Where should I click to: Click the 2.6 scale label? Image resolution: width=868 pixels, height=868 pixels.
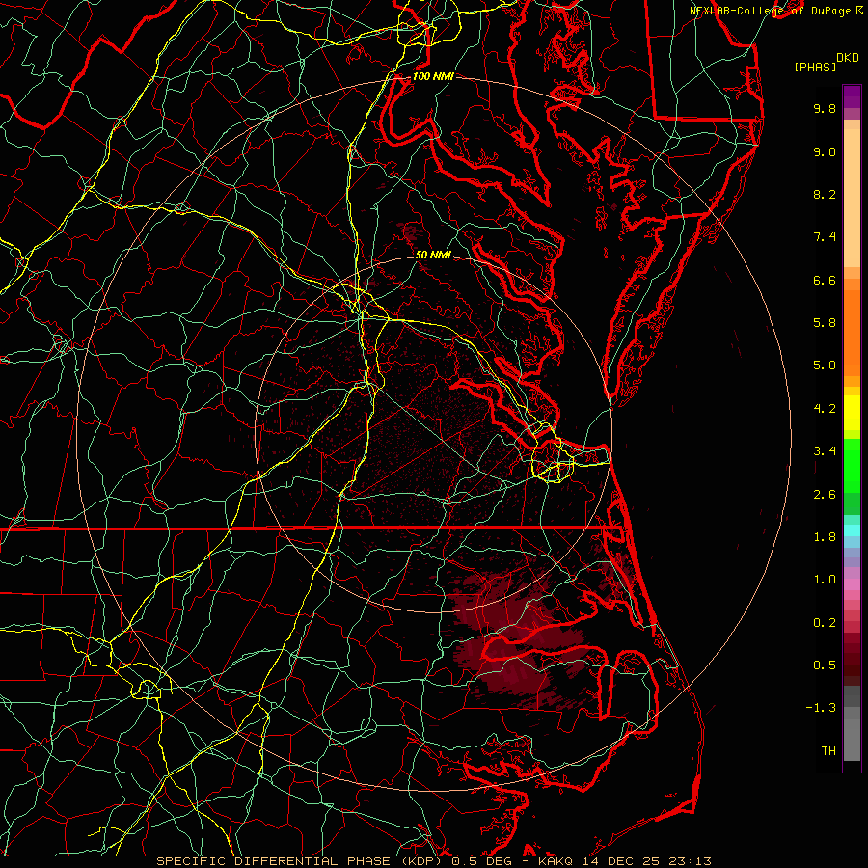[x=825, y=495]
